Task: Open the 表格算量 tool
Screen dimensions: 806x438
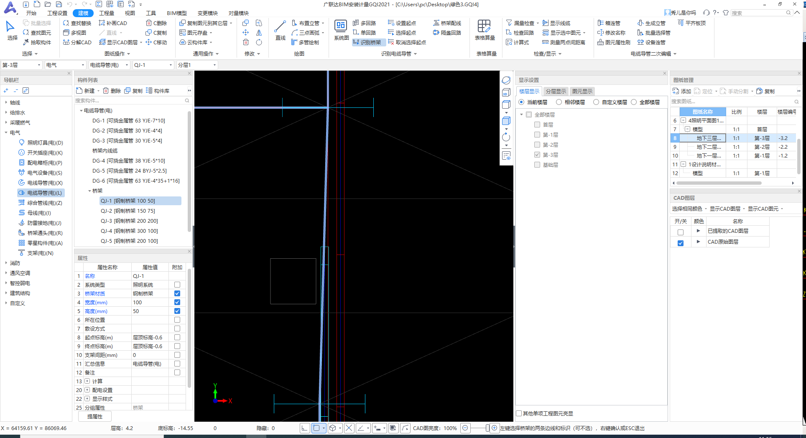Action: point(485,31)
